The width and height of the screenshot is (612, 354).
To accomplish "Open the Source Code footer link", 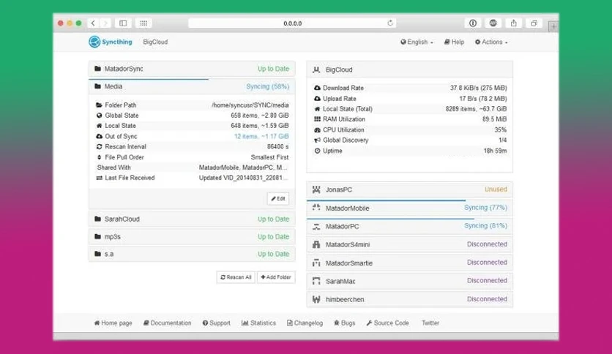I will (387, 323).
